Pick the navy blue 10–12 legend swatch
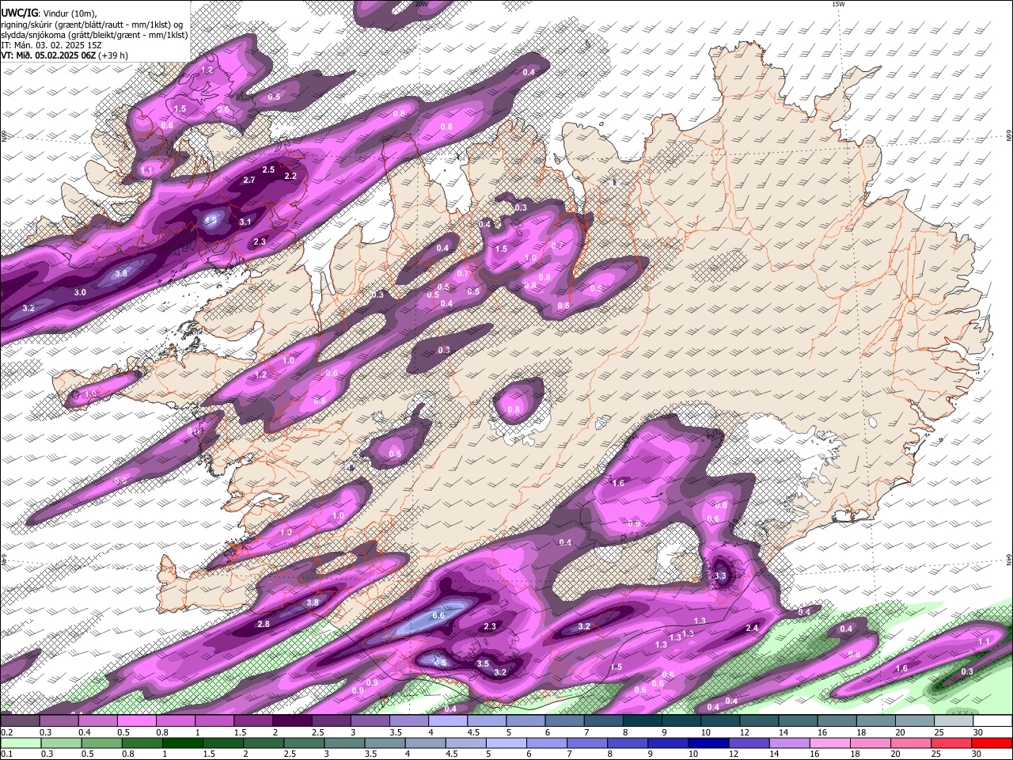 (x=707, y=743)
